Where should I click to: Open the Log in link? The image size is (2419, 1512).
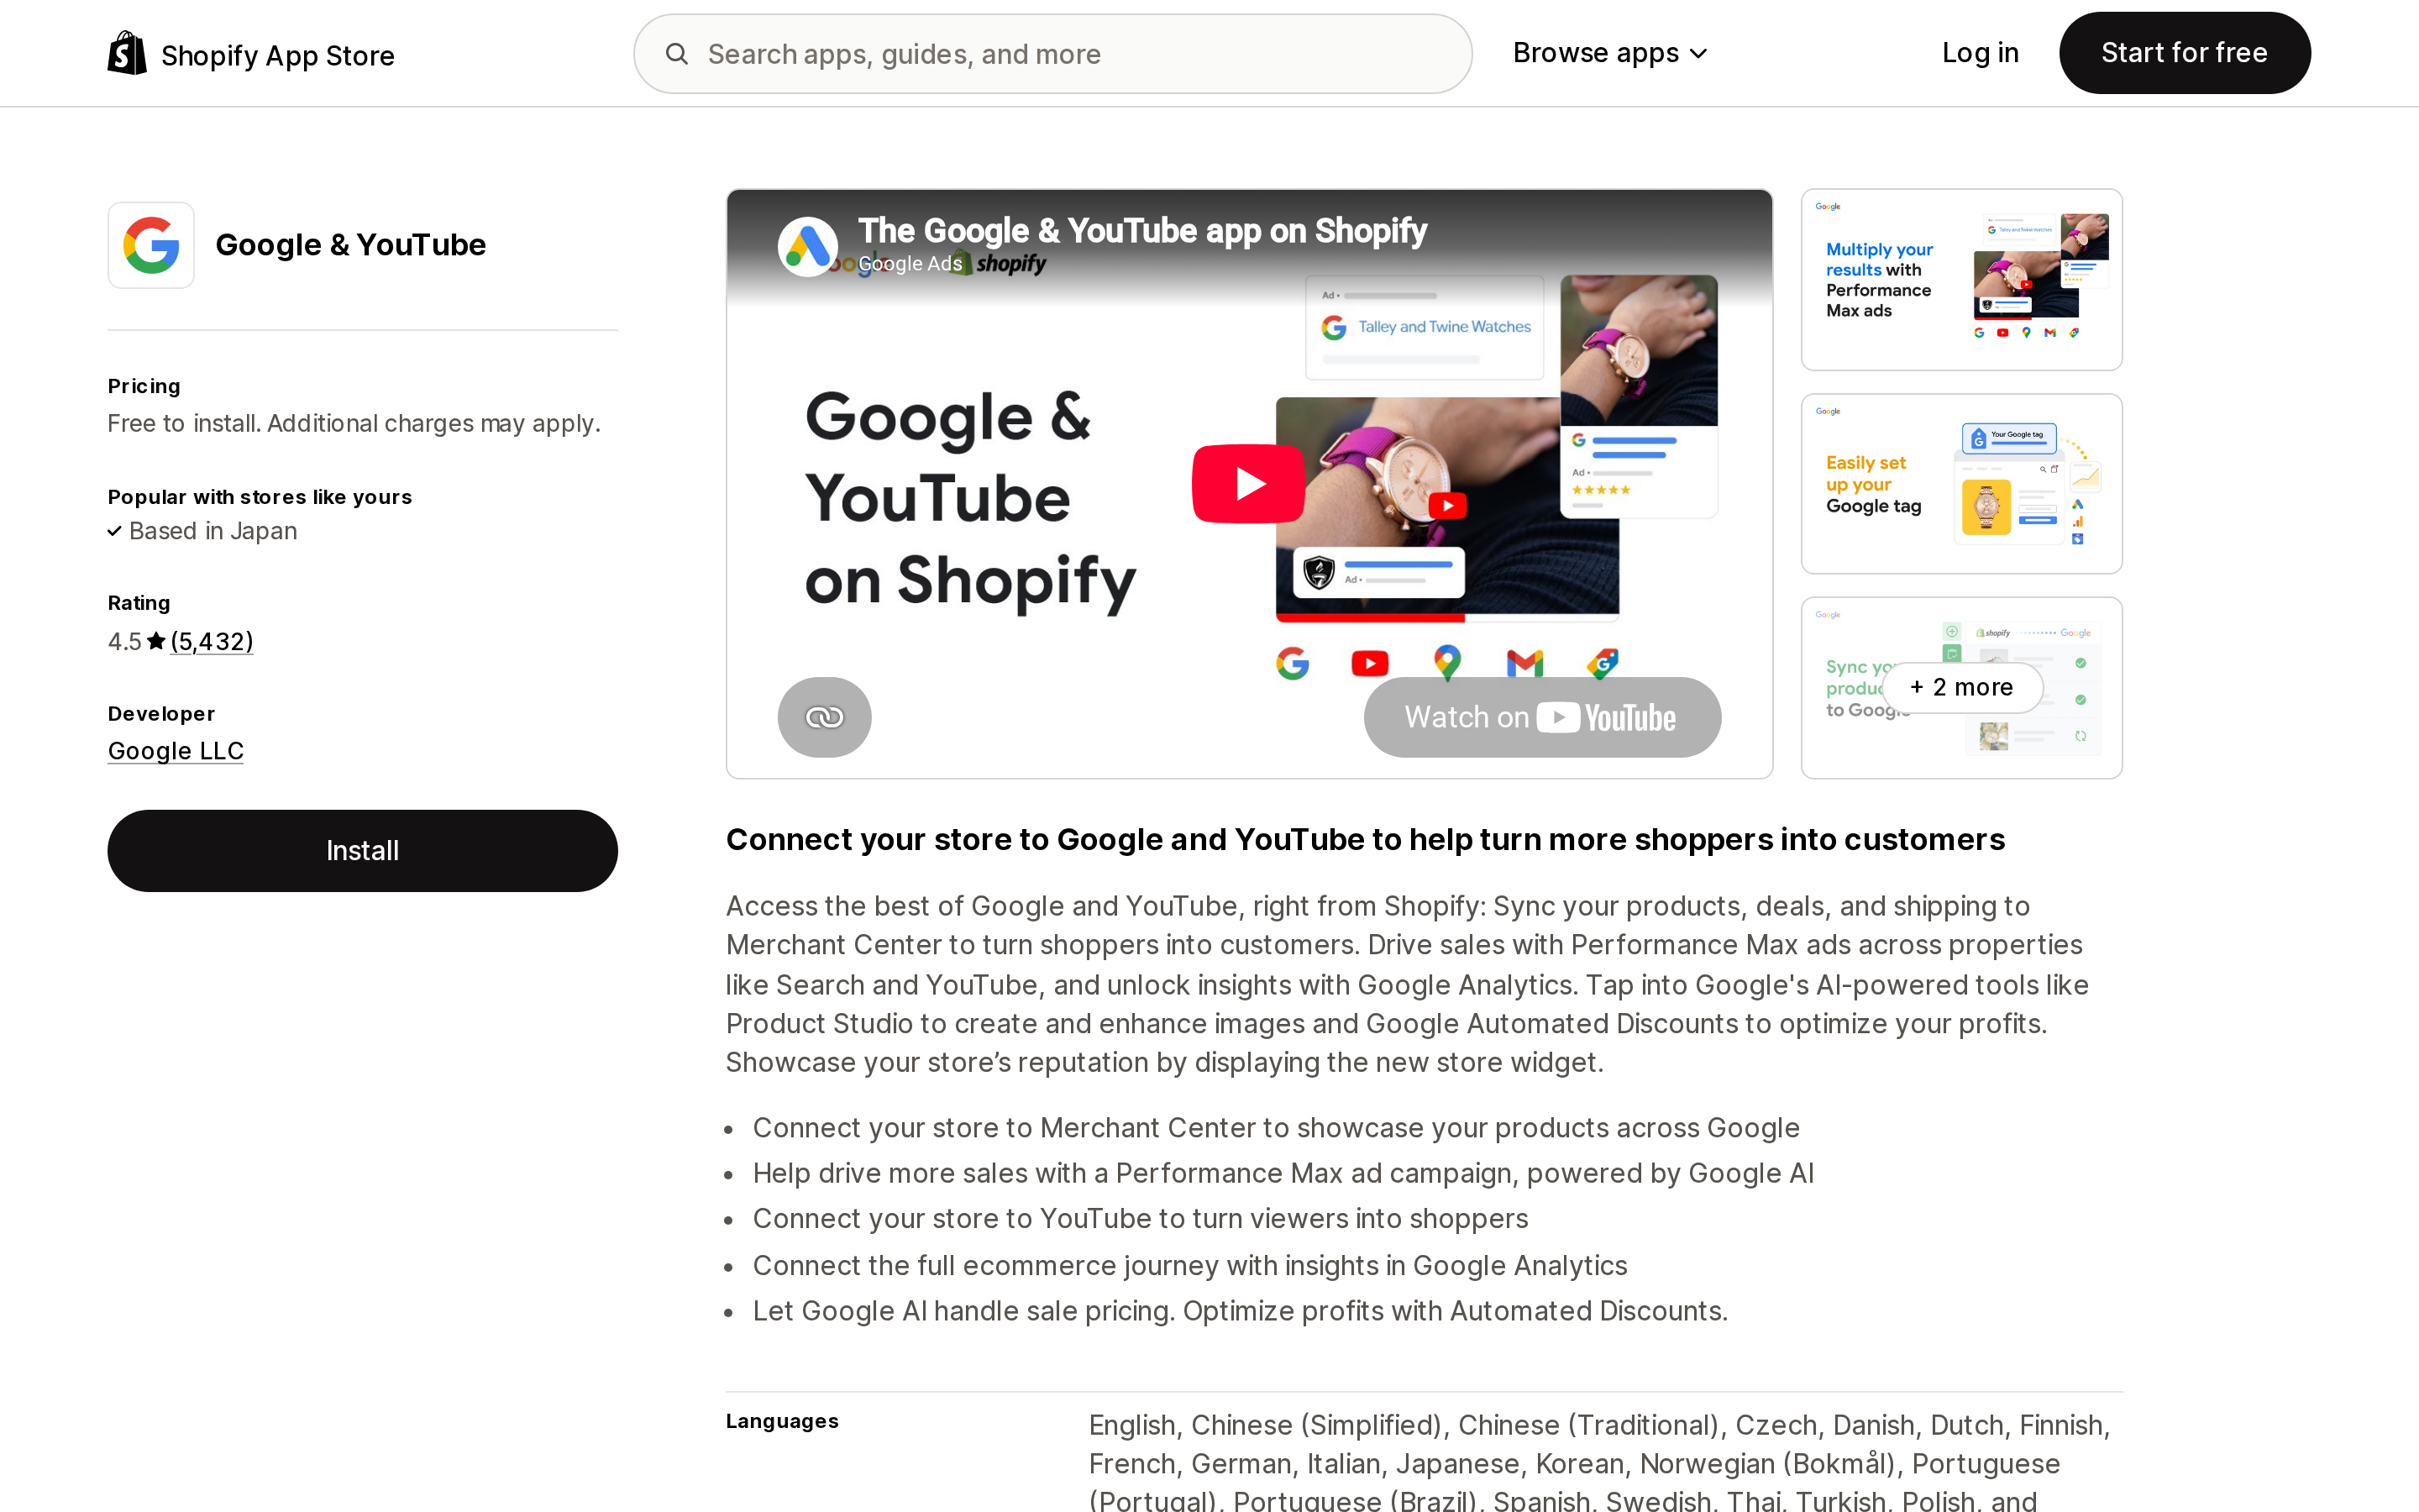[1979, 53]
